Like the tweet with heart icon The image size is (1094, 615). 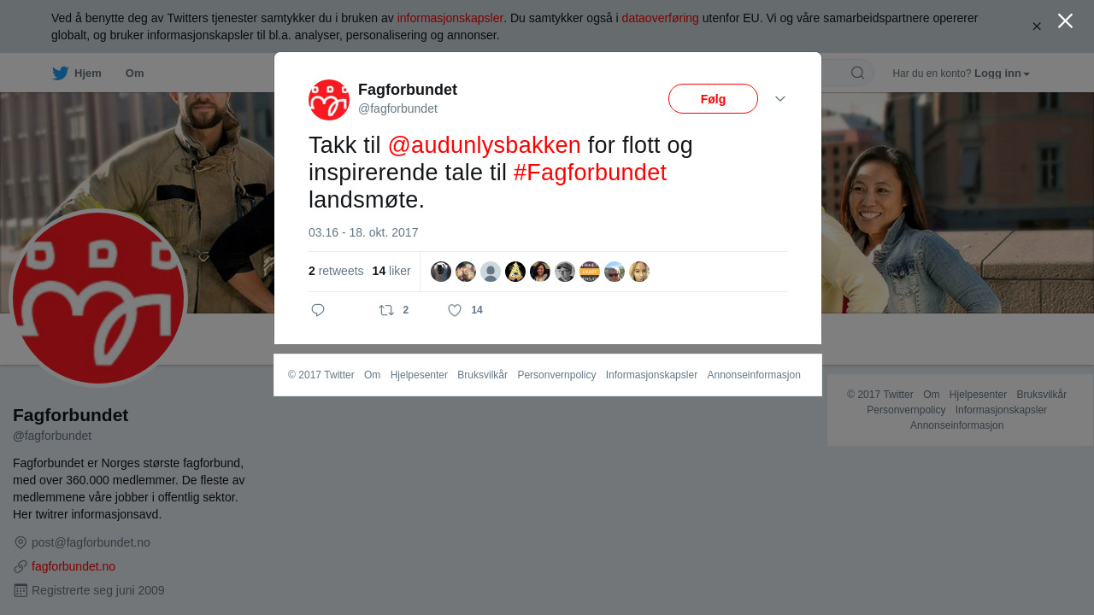coord(455,310)
